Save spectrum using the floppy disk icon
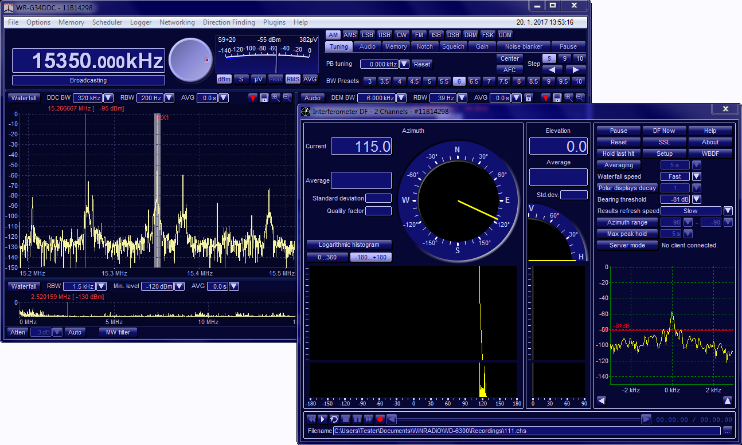 point(264,98)
